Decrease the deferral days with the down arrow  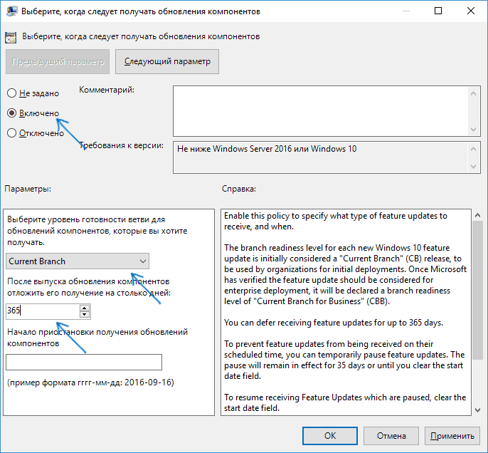point(85,314)
